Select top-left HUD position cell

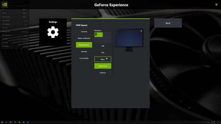click(98, 35)
